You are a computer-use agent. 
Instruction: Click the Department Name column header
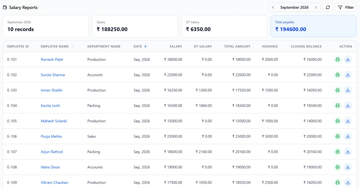(x=104, y=47)
